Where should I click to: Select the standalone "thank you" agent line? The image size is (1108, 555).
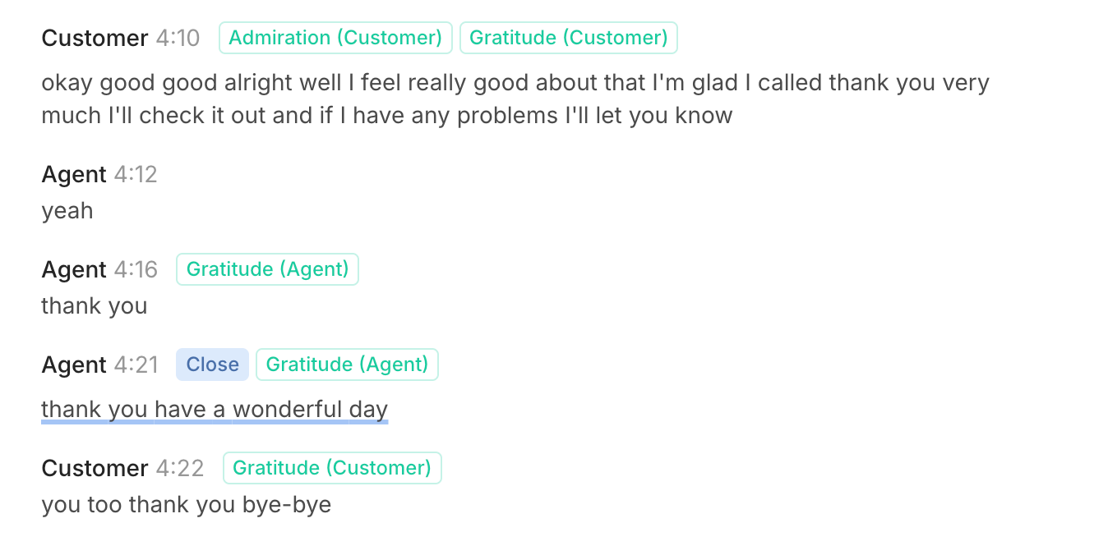point(95,306)
